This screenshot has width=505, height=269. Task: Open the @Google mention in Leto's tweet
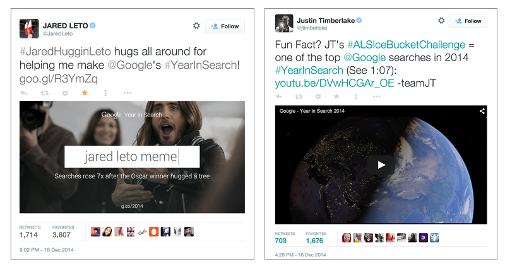click(x=129, y=65)
